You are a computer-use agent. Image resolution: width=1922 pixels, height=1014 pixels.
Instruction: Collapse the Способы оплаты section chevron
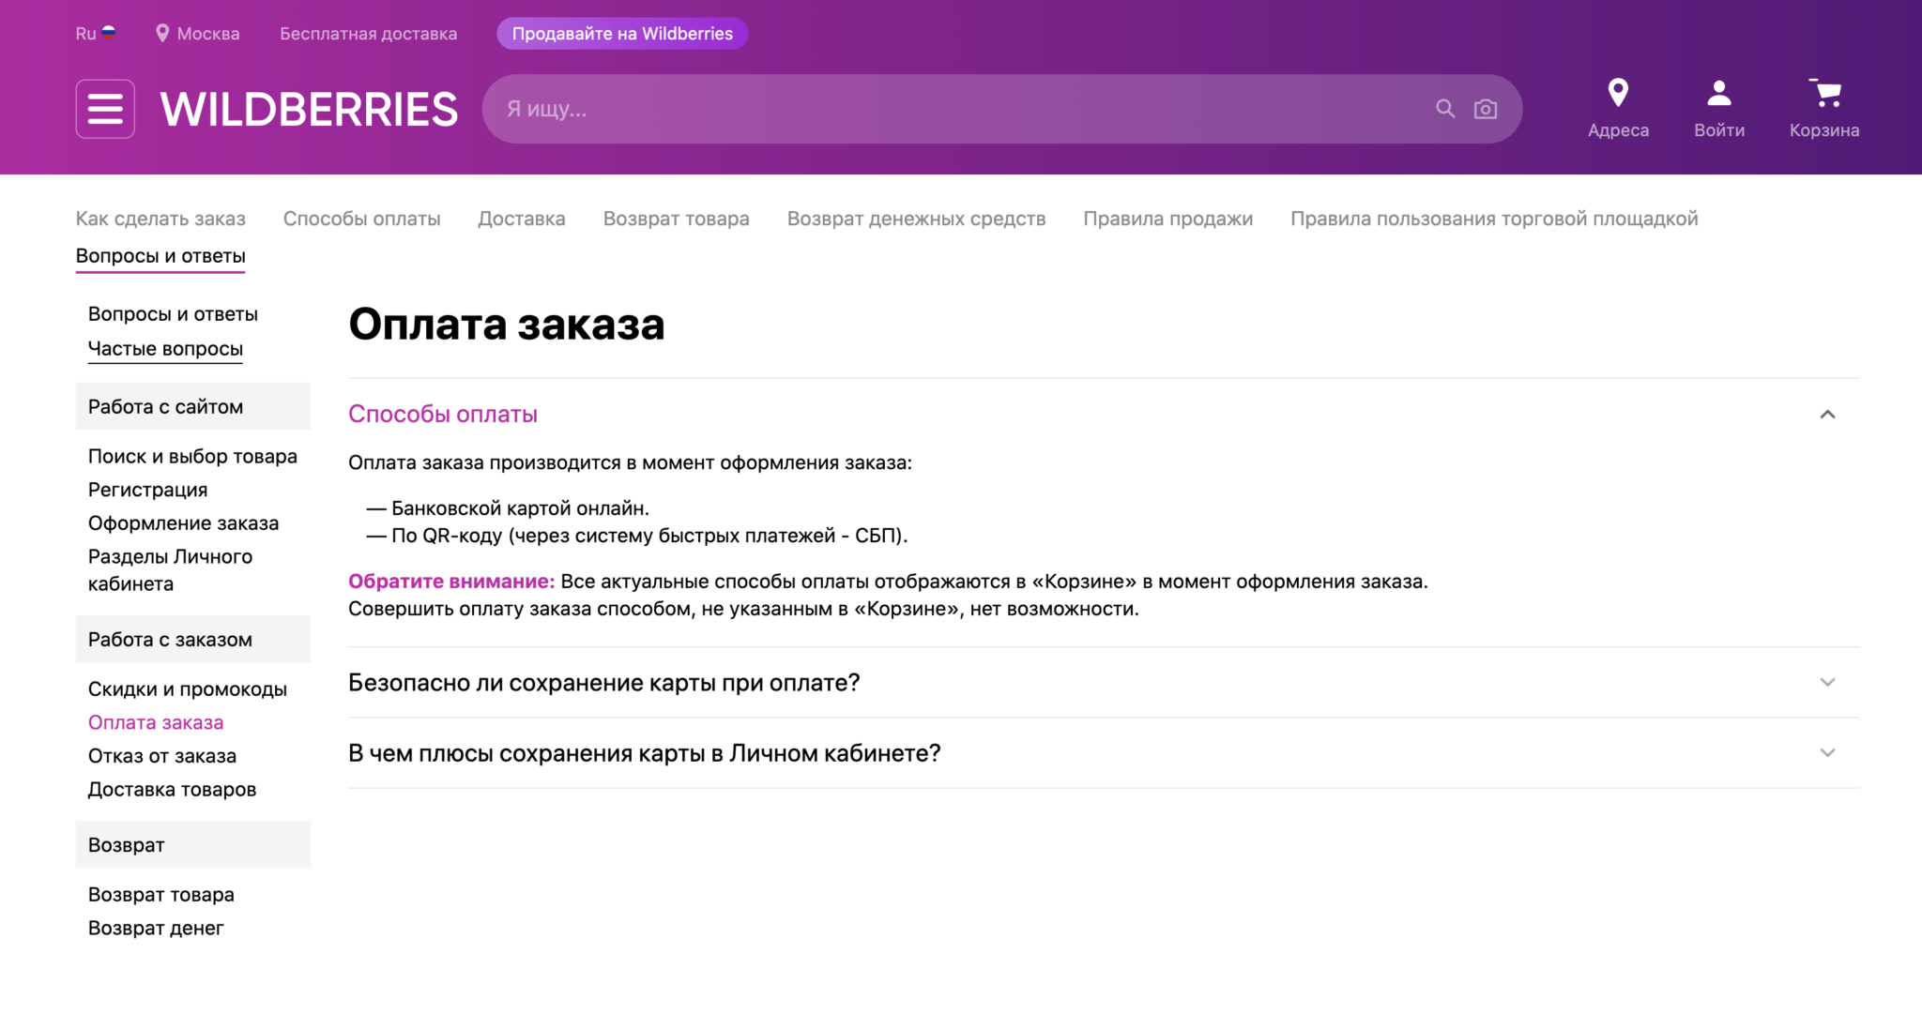(1827, 415)
